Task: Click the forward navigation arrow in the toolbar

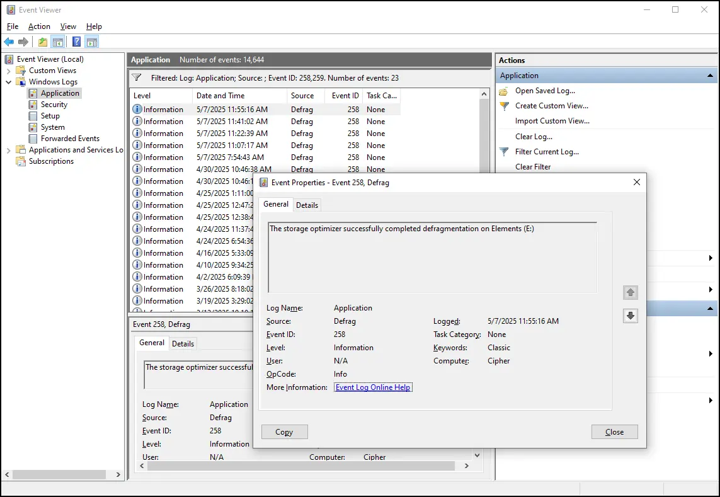Action: (23, 42)
